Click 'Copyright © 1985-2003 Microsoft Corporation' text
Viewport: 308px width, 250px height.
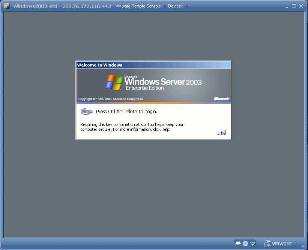(x=111, y=99)
